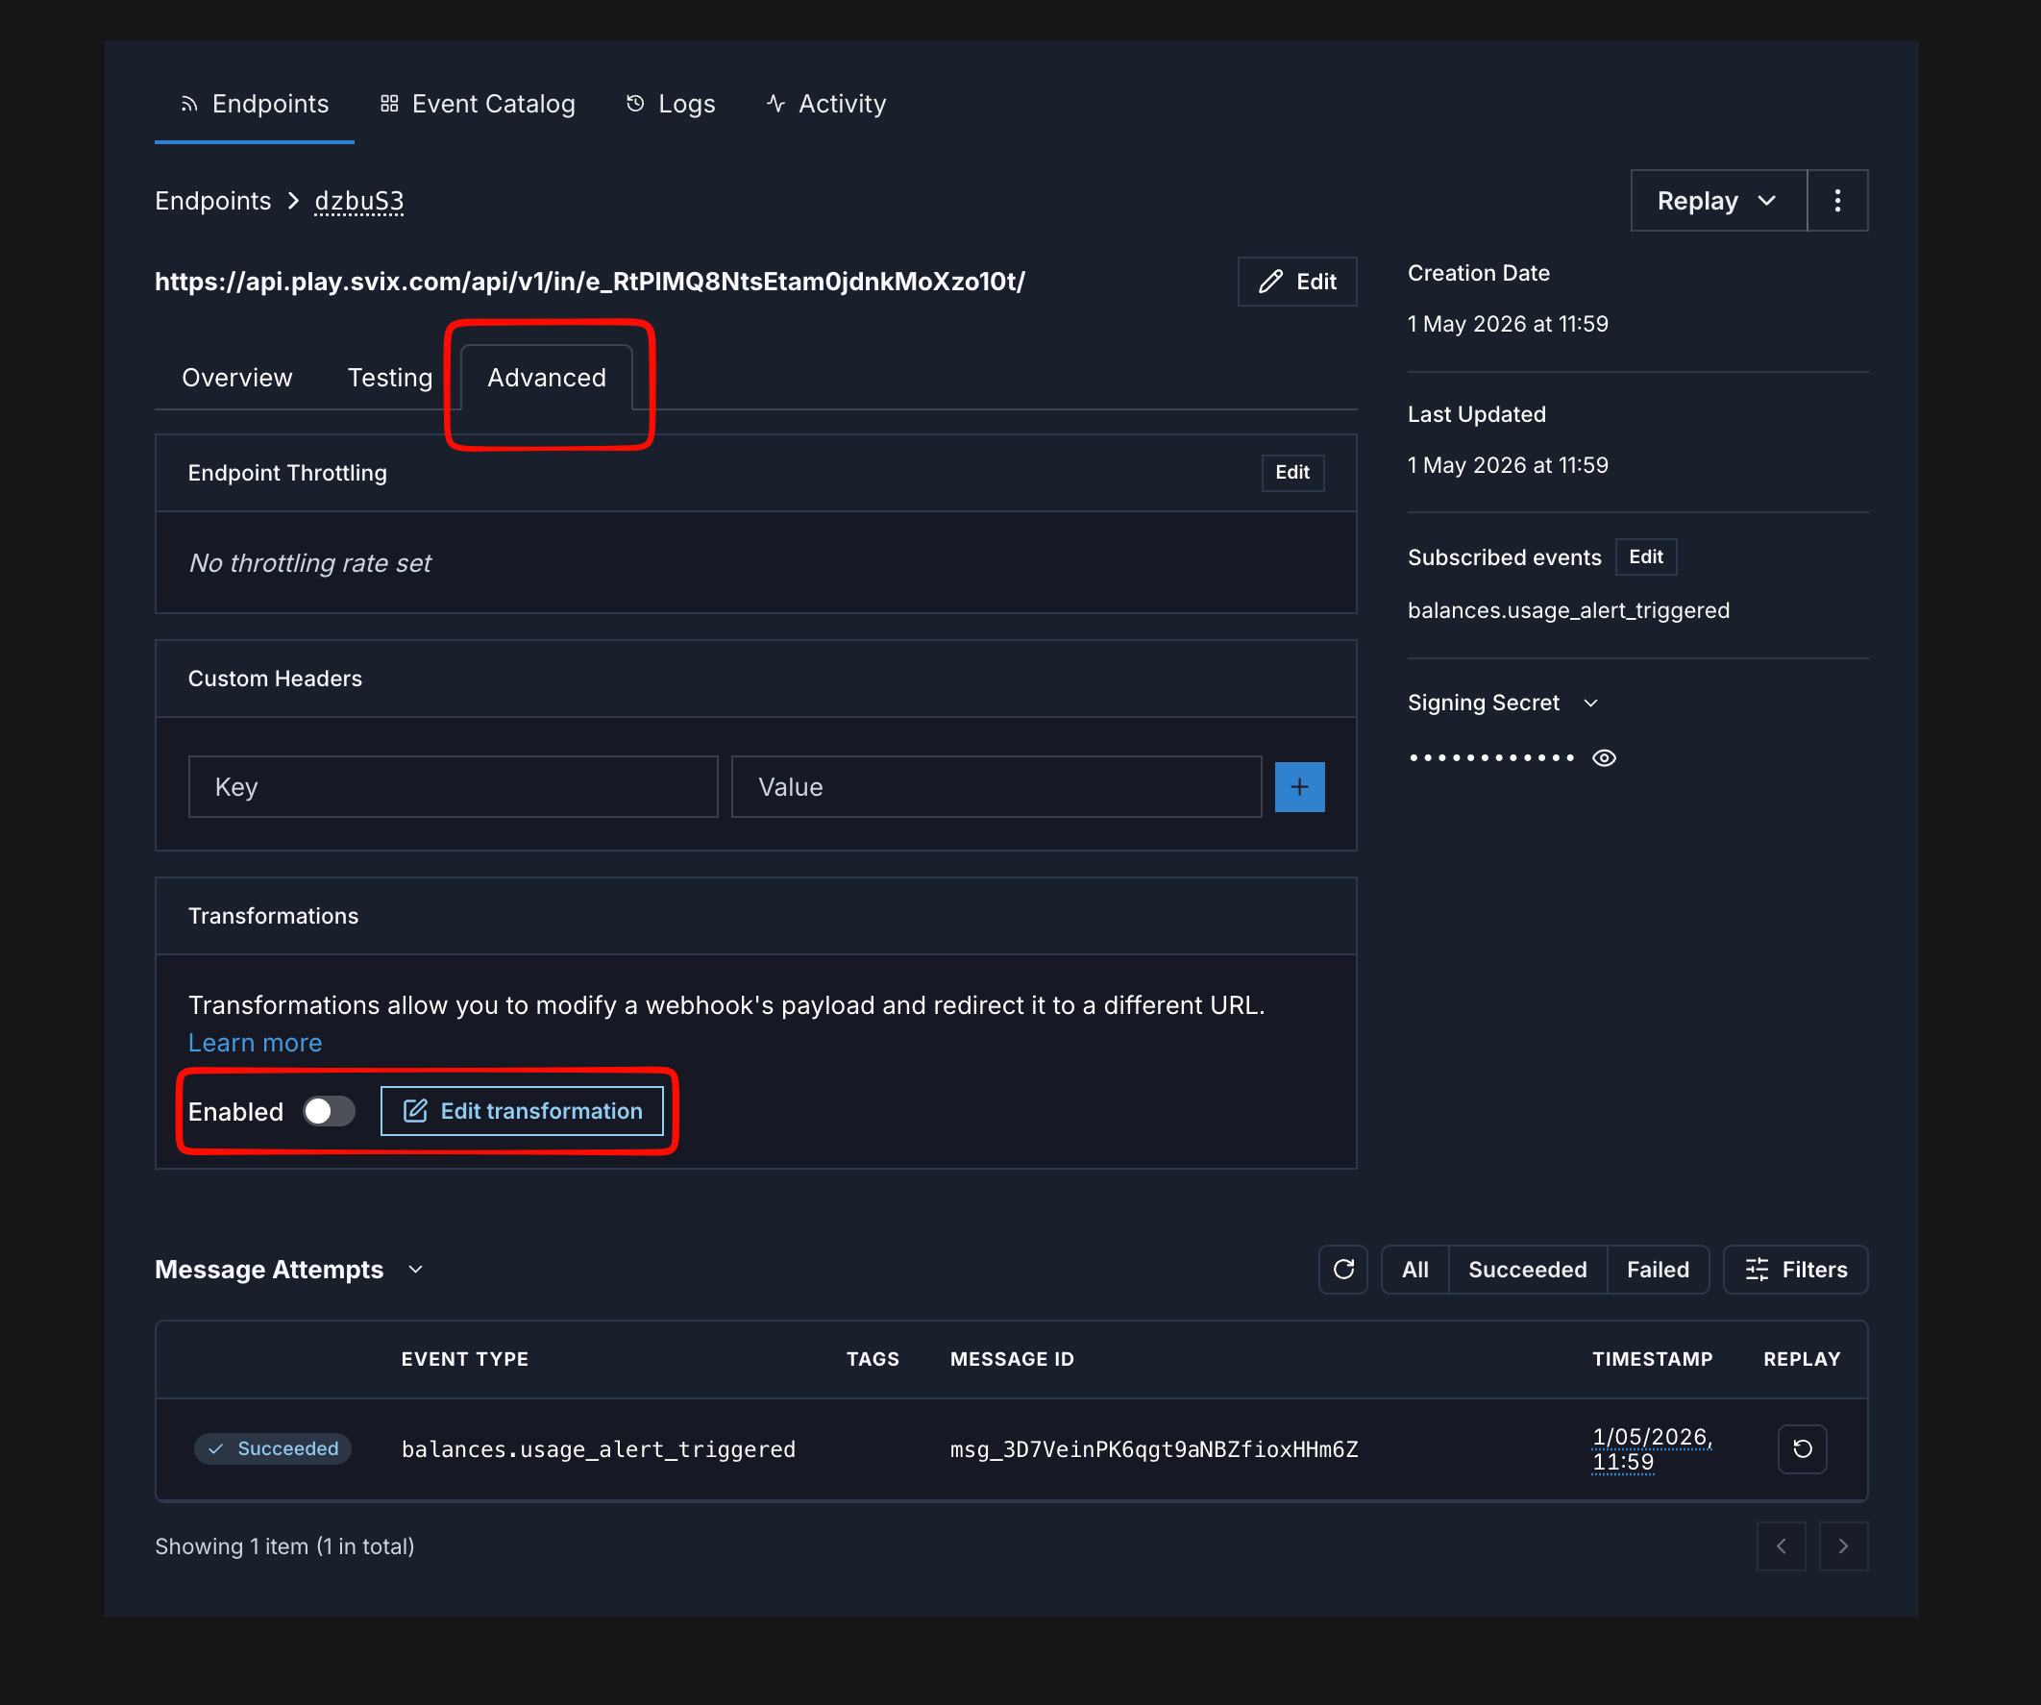Reveal signing secret with eye icon
2041x1705 pixels.
click(x=1605, y=758)
